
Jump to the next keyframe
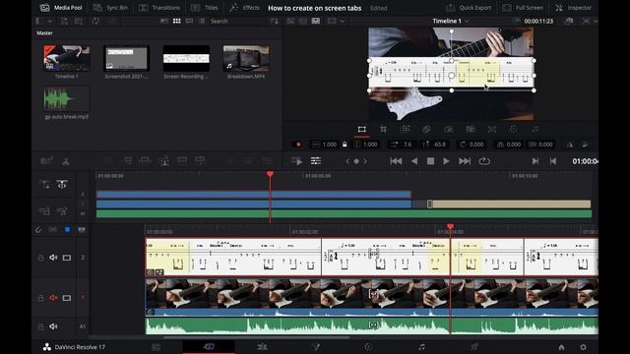[365, 161]
